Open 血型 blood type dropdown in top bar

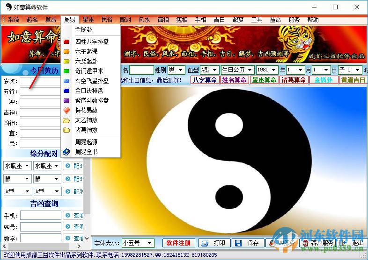coord(214,70)
